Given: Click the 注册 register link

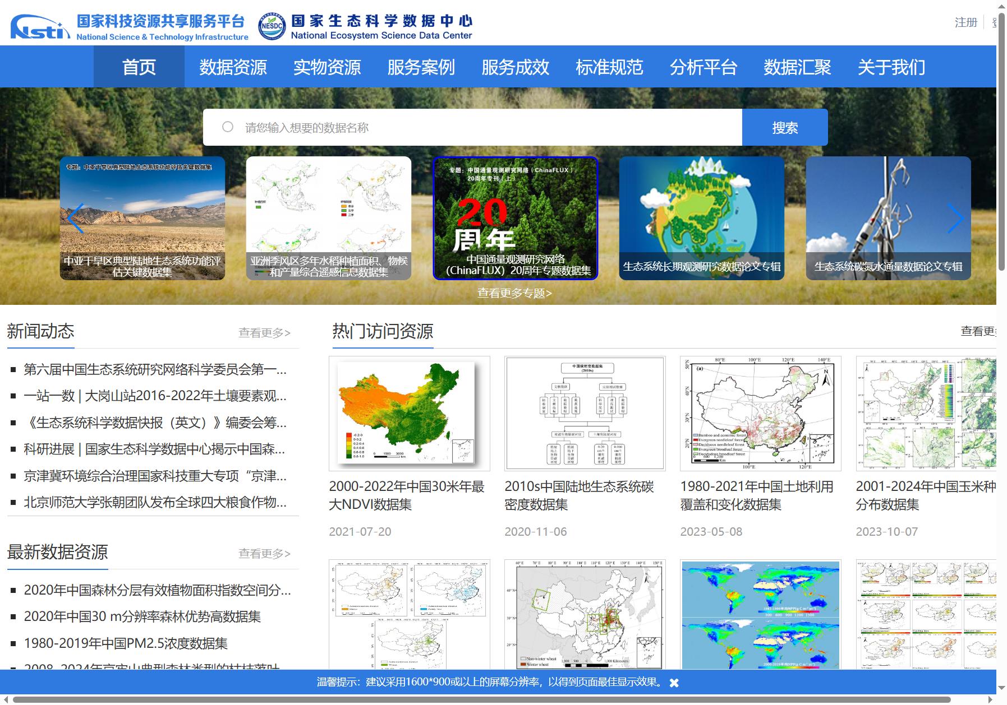Looking at the screenshot, I should 966,22.
